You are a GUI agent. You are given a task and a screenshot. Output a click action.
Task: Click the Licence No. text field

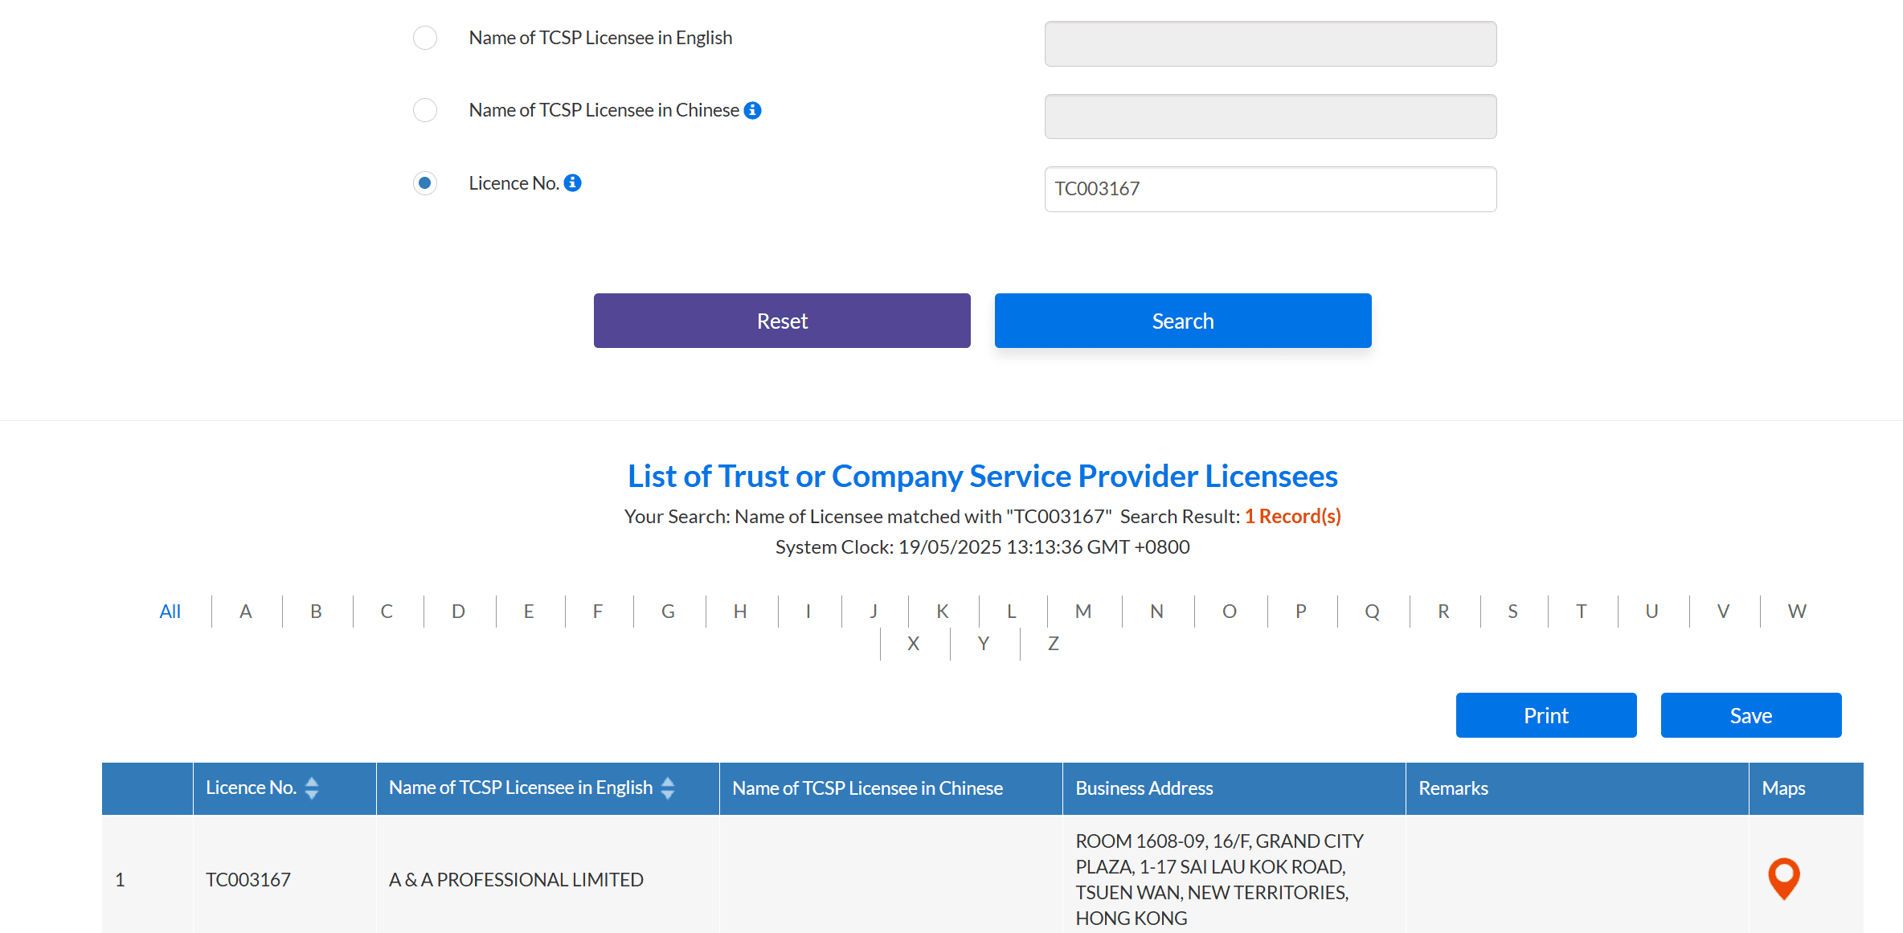1271,189
